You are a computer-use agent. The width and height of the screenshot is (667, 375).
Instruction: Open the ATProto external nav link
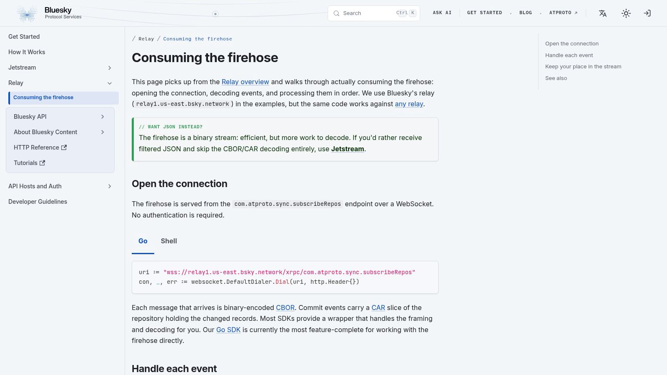563,13
